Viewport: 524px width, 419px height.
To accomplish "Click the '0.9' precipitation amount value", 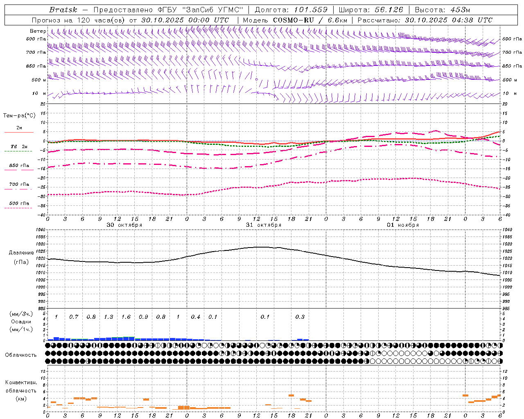I will click(x=143, y=317).
